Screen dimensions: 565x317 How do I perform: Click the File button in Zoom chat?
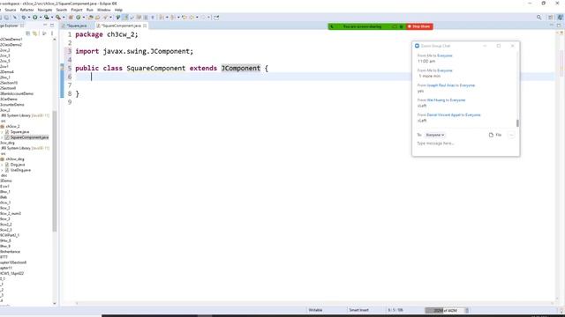coord(495,135)
